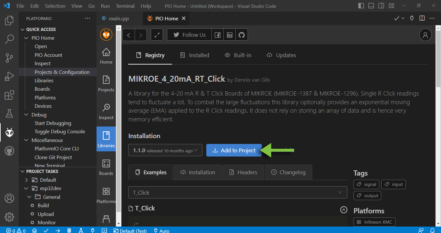This screenshot has height=233, width=441.
Task: Collapse the esp32dev task folder
Action: click(26, 188)
